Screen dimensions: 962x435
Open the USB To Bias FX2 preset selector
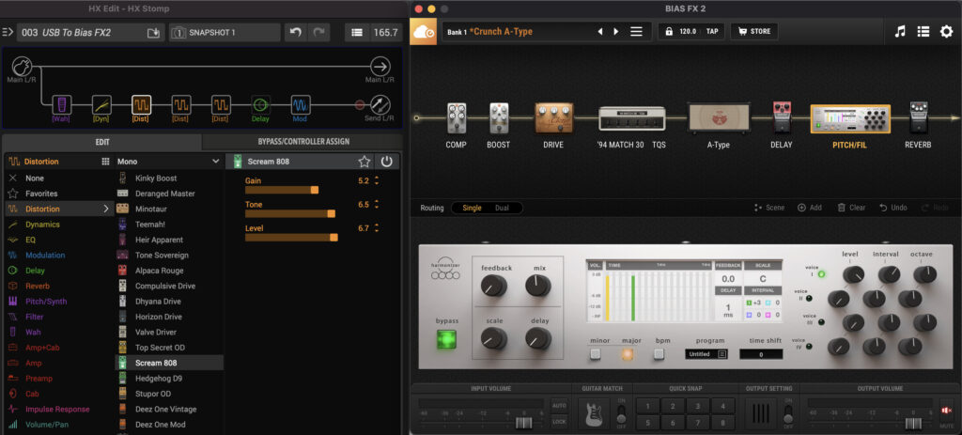(91, 33)
